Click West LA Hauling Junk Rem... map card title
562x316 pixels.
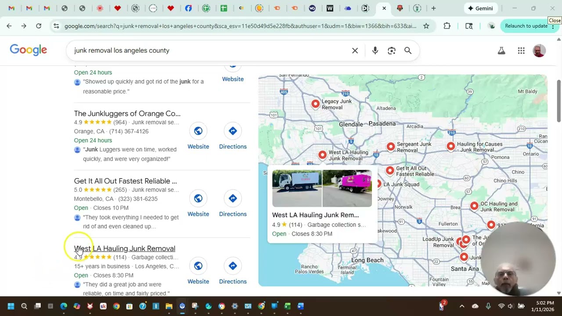[x=315, y=215]
